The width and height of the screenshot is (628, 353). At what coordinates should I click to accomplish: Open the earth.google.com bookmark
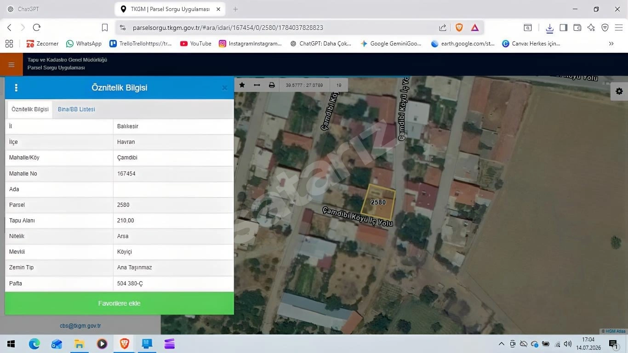(x=462, y=44)
